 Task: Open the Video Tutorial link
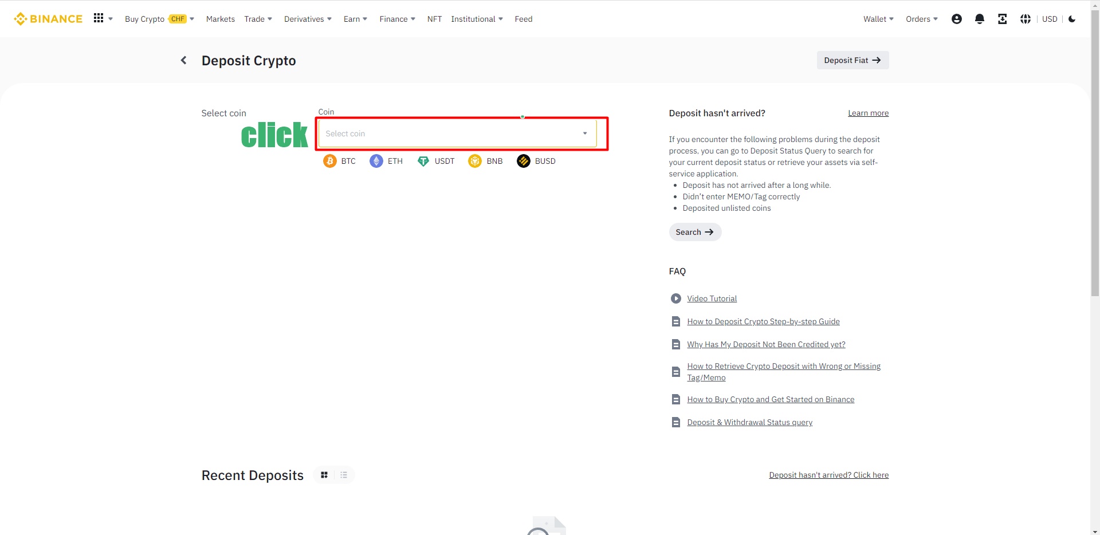tap(712, 298)
